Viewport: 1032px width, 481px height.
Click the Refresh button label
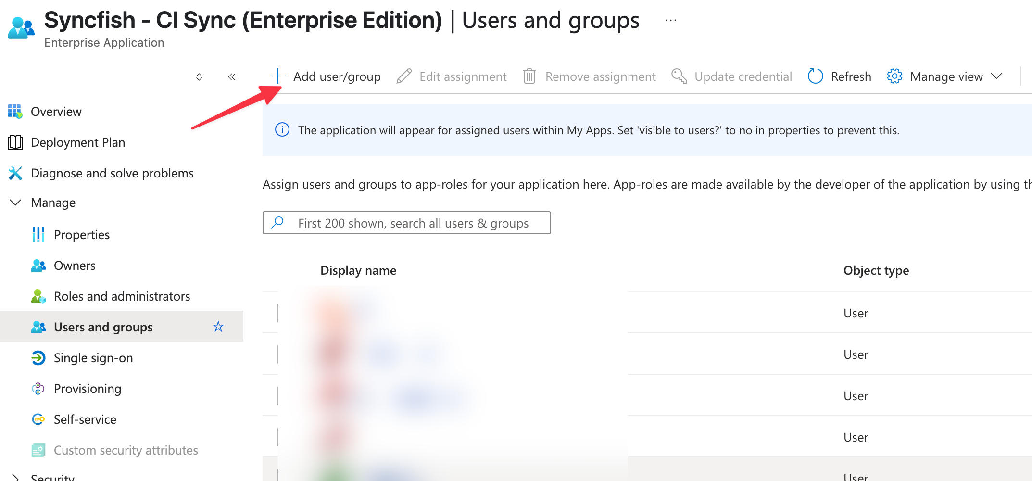[x=851, y=76]
